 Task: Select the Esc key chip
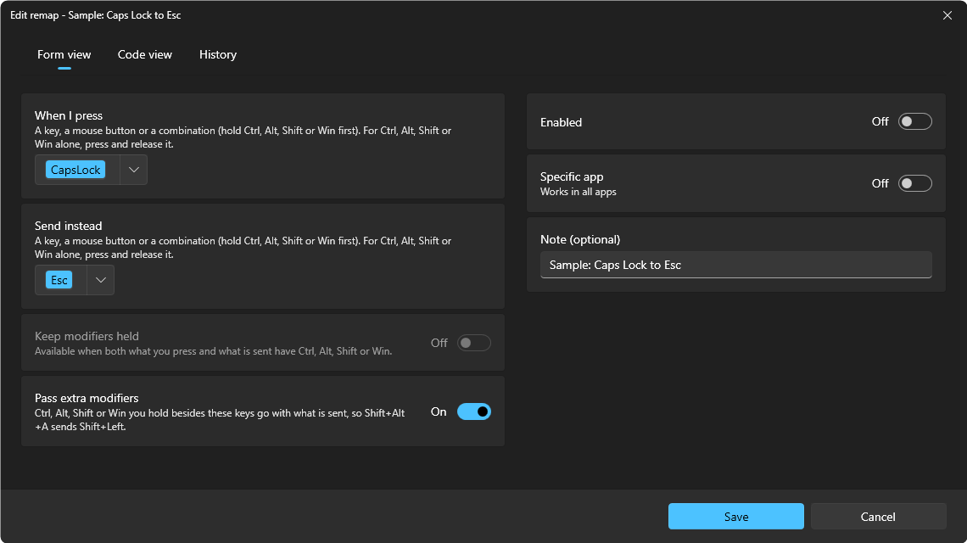click(59, 280)
